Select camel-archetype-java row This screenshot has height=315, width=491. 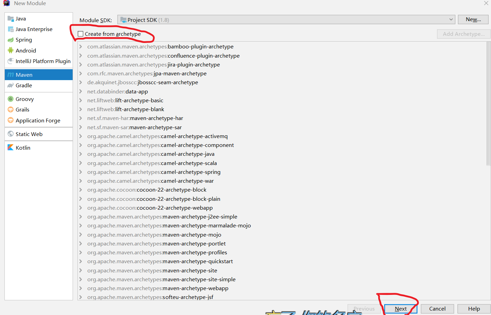point(282,154)
